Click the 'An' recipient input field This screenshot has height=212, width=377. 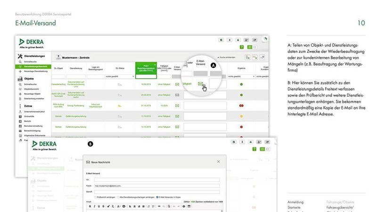157,180
